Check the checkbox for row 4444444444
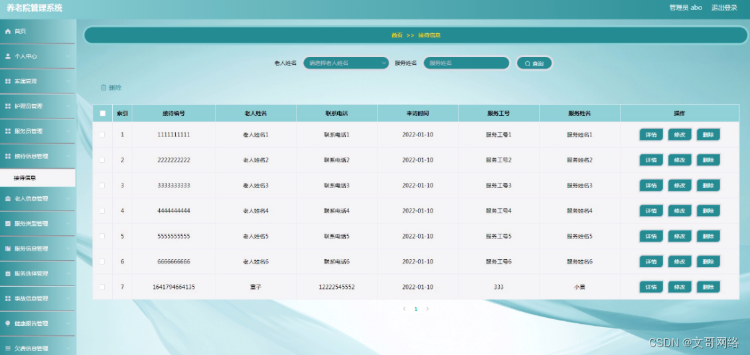Viewport: 750px width, 355px height. pyautogui.click(x=102, y=211)
